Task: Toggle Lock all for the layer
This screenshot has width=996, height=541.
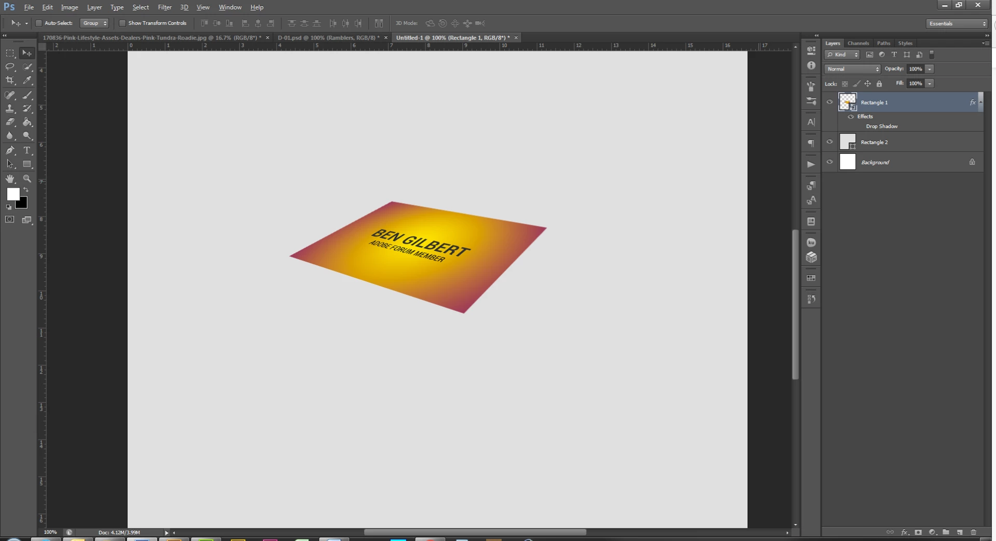Action: tap(879, 83)
